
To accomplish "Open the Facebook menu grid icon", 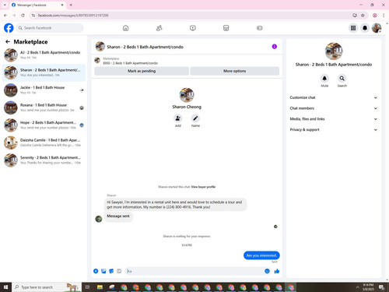I will [353, 28].
